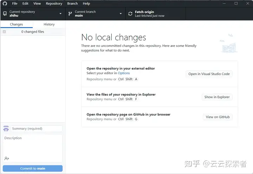Open the Branch menu
Viewport: 253px width, 174px height.
[72, 4]
